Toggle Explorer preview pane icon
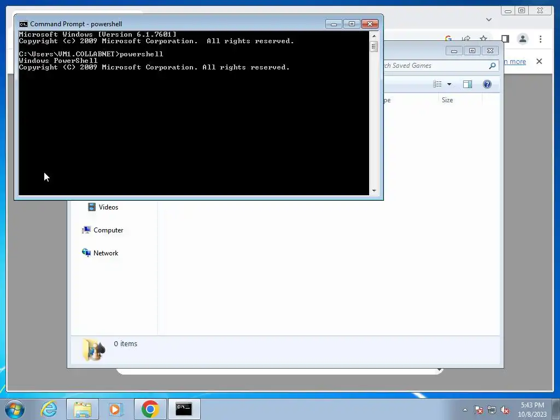 468,84
